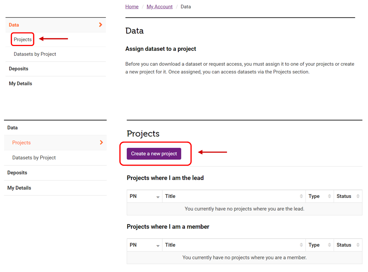
Task: Select Data in the lower sidebar
Action: pos(12,127)
